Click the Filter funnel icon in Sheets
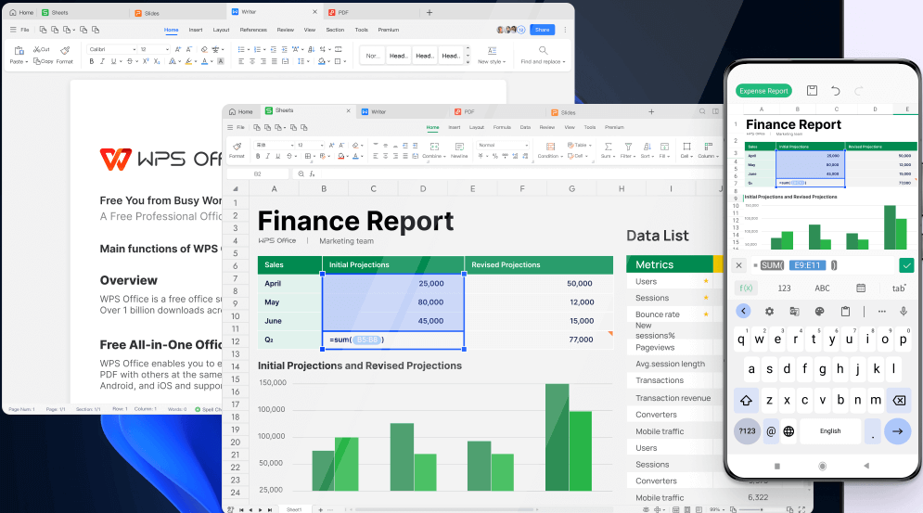The image size is (923, 513). click(x=628, y=146)
